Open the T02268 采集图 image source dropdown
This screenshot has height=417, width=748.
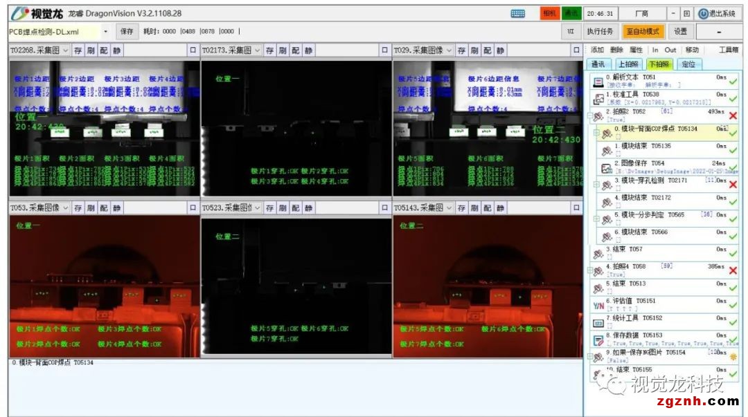[x=64, y=50]
